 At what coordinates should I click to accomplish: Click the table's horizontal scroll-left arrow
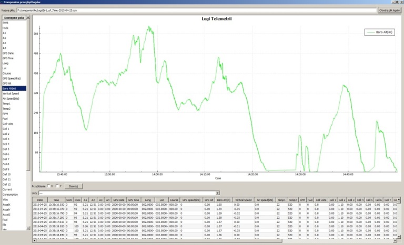click(x=34, y=240)
